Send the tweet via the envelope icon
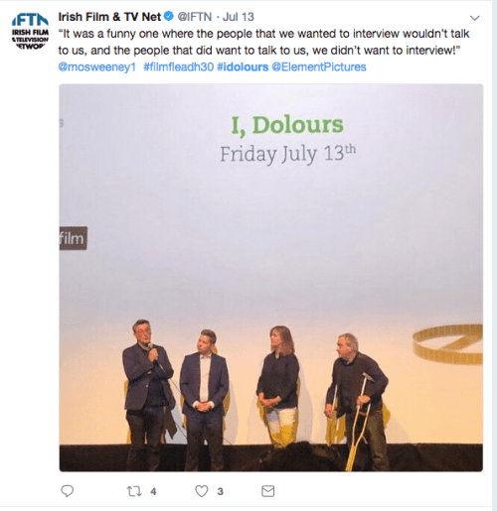 coord(267,491)
